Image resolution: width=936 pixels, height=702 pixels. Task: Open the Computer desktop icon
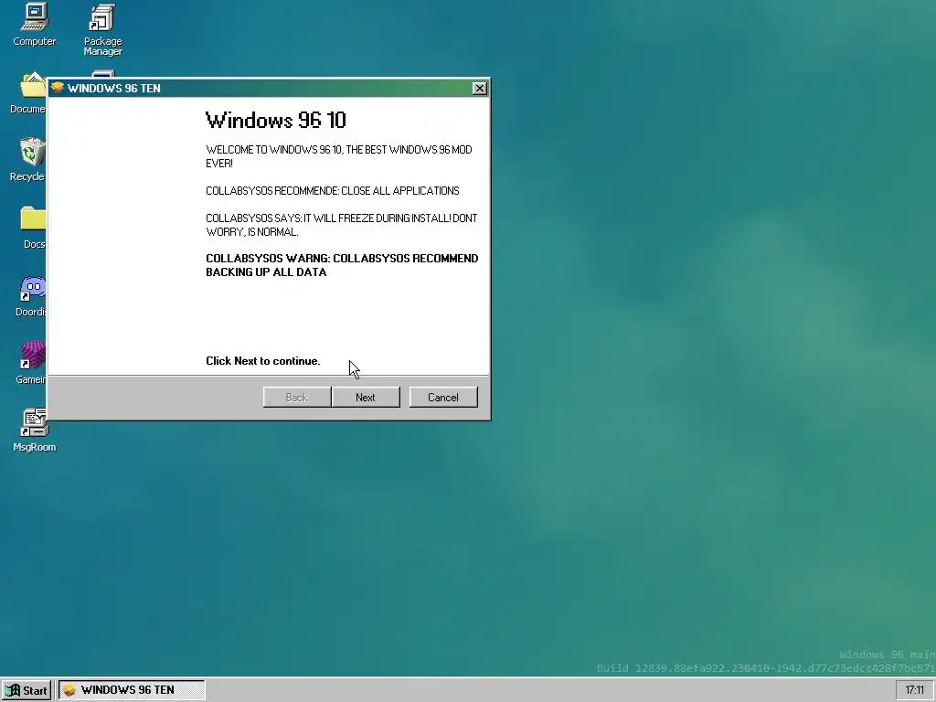pos(34,24)
